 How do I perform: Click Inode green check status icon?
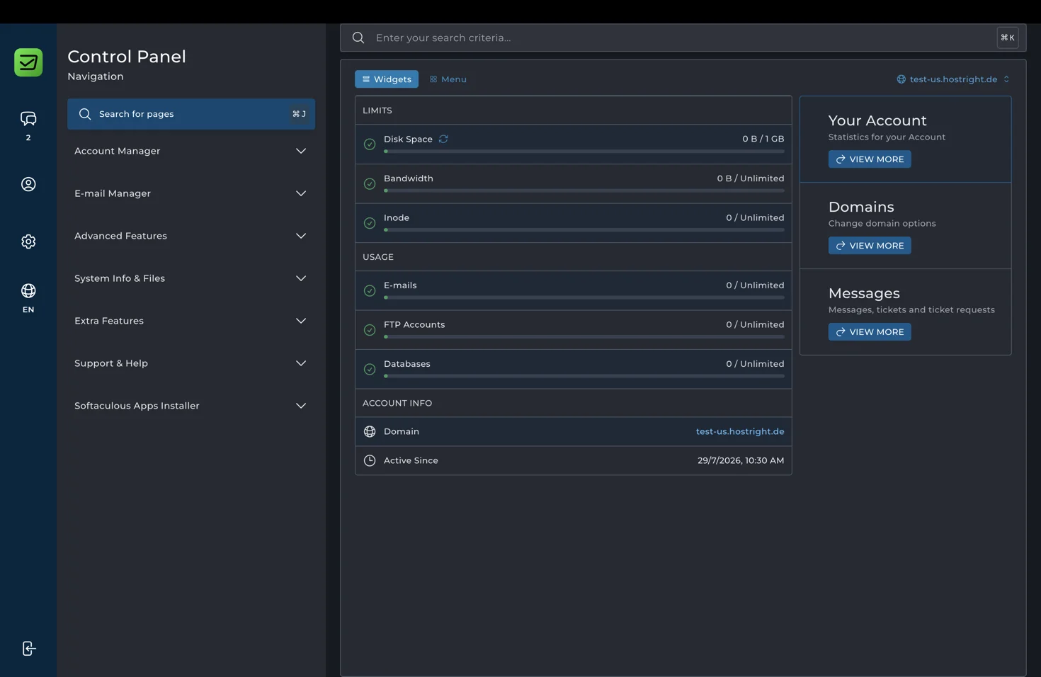(370, 223)
